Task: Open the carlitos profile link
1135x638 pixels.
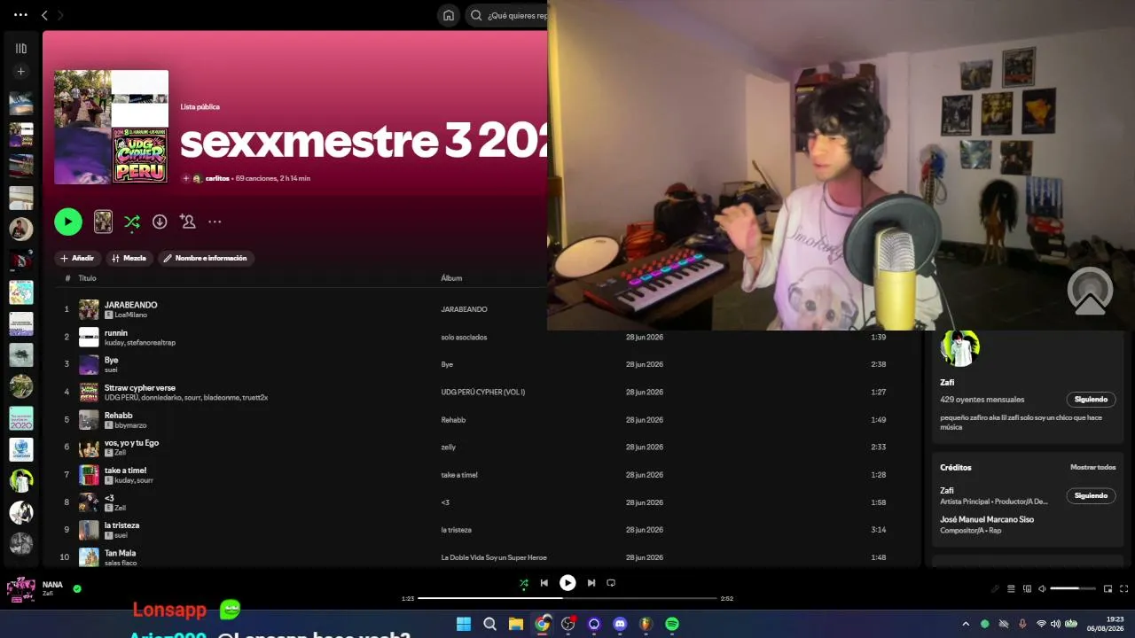Action: point(217,178)
